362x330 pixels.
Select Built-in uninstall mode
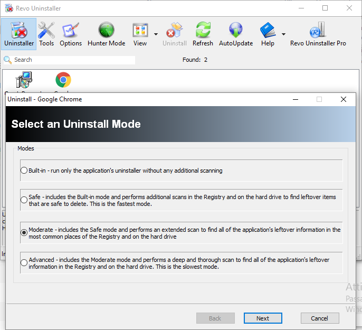pos(24,171)
